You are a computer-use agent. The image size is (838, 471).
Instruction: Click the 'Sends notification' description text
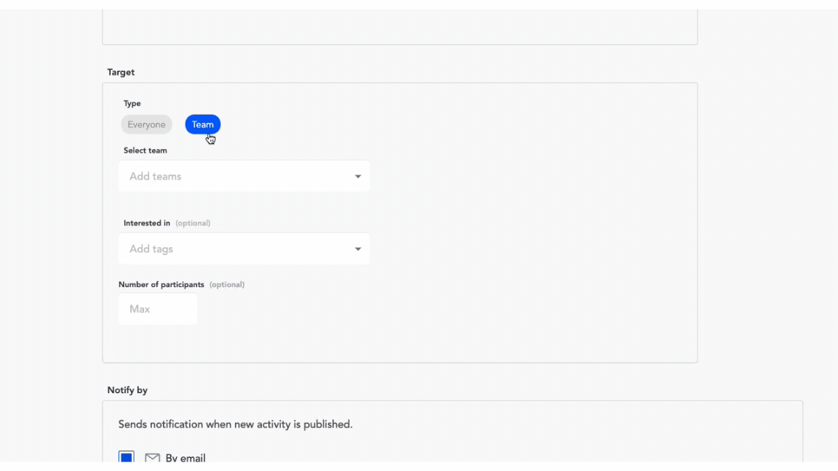point(236,424)
